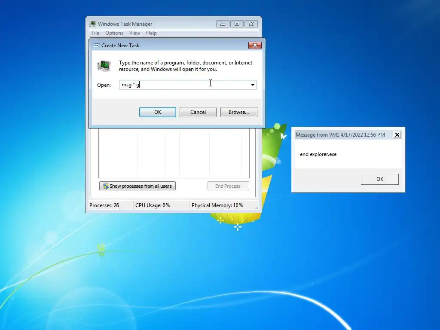Close the Message from VM1 window
Image resolution: width=440 pixels, height=330 pixels.
(x=397, y=135)
